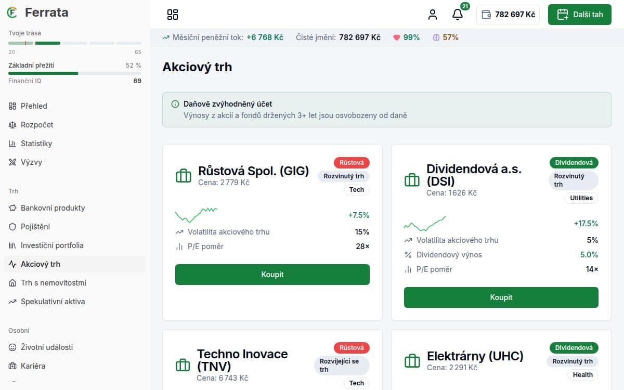Open Pojištění in the sidebar
Viewport: 624px width, 390px height.
[75, 227]
